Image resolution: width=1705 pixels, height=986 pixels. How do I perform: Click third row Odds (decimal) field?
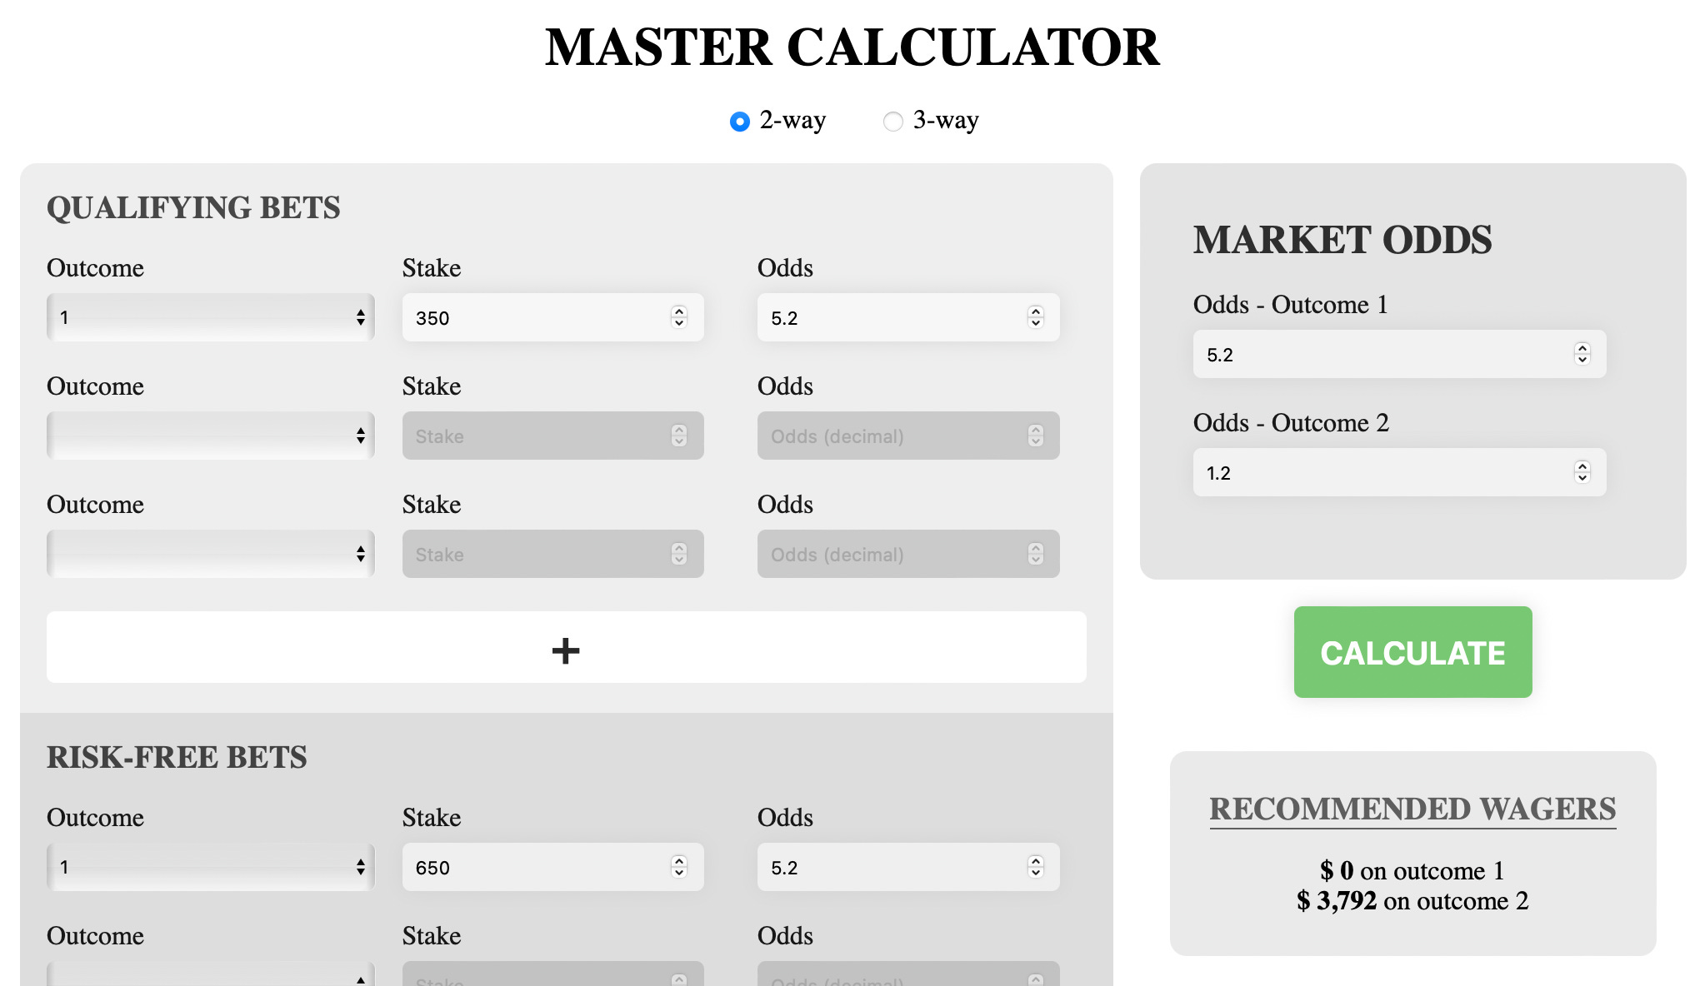tap(892, 554)
